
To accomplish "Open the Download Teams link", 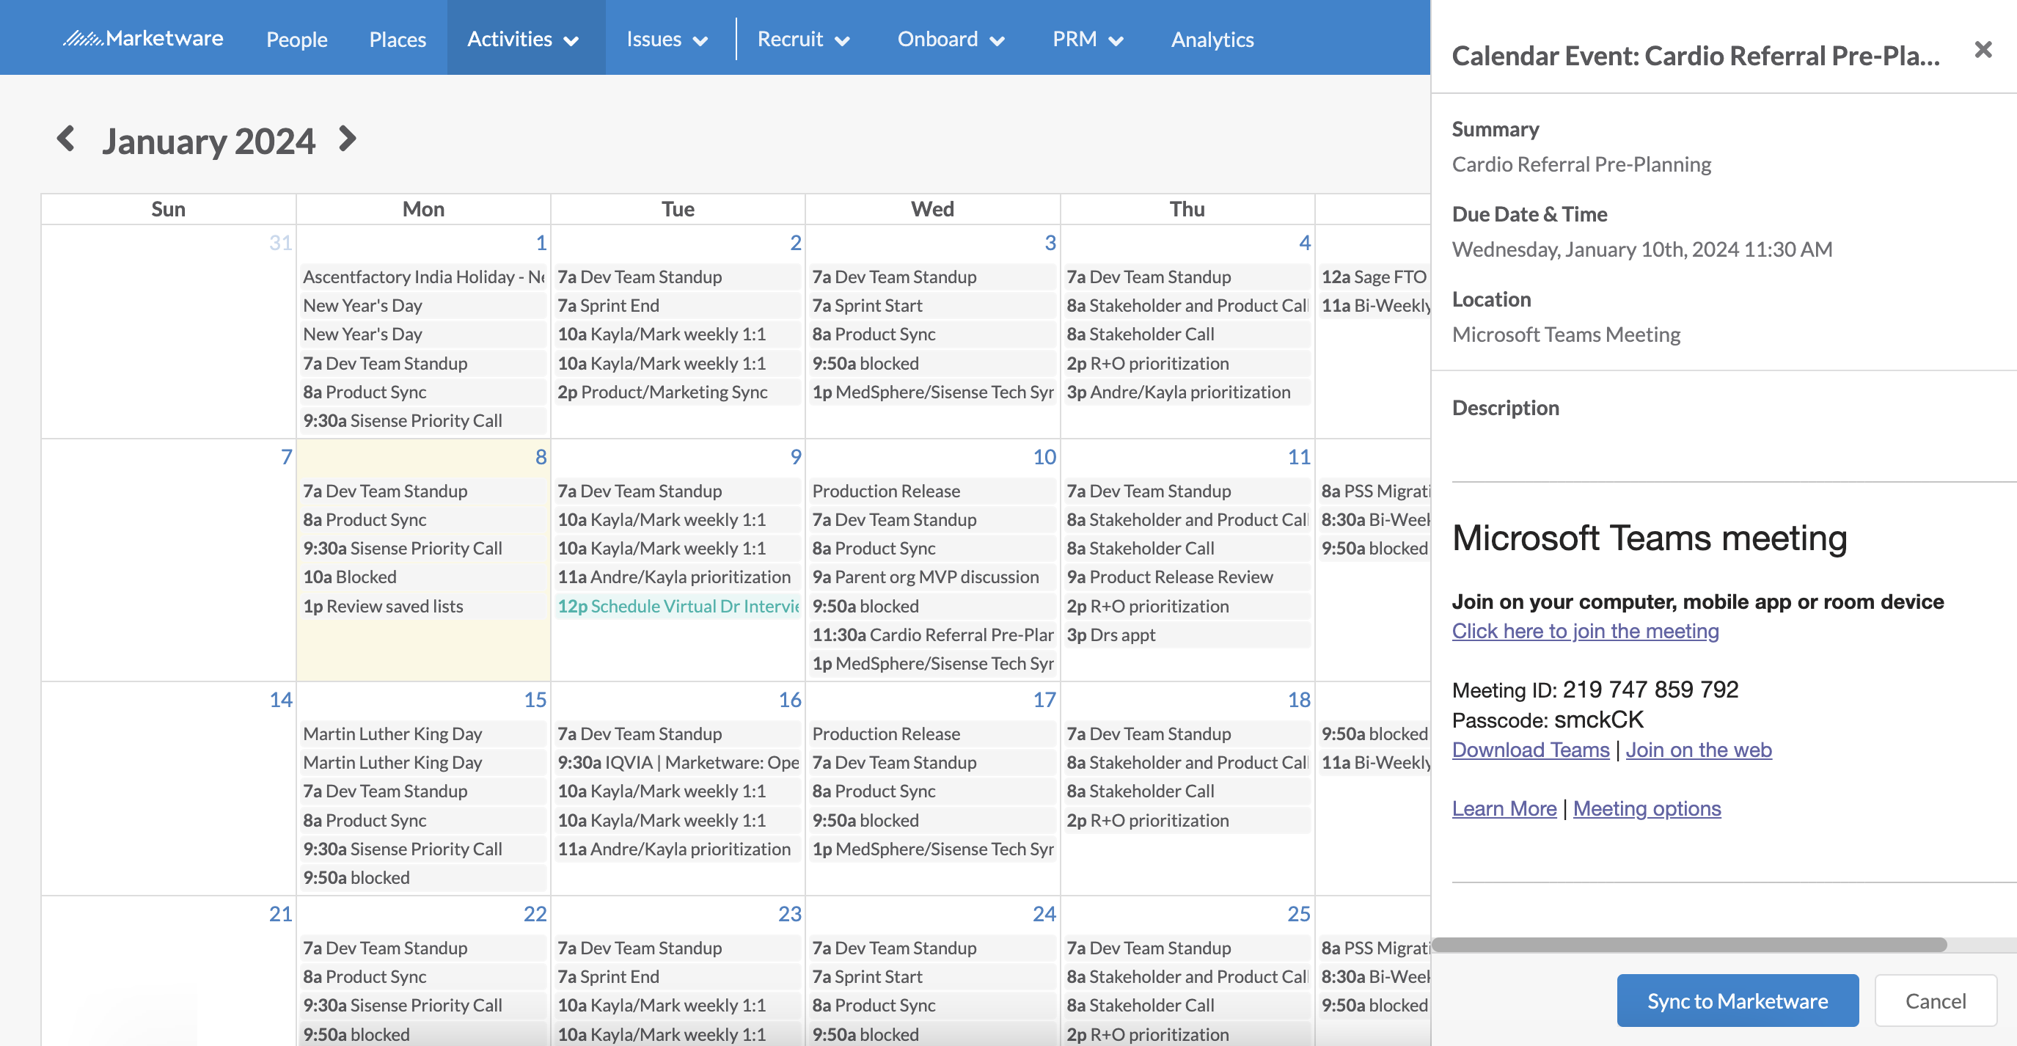I will pyautogui.click(x=1531, y=750).
